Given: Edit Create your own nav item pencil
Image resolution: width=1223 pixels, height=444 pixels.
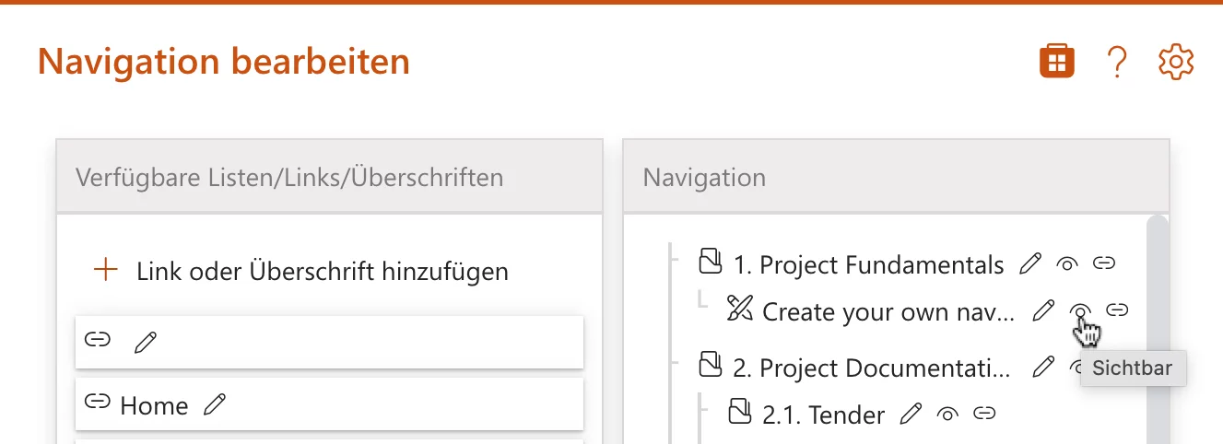Looking at the screenshot, I should (1043, 311).
